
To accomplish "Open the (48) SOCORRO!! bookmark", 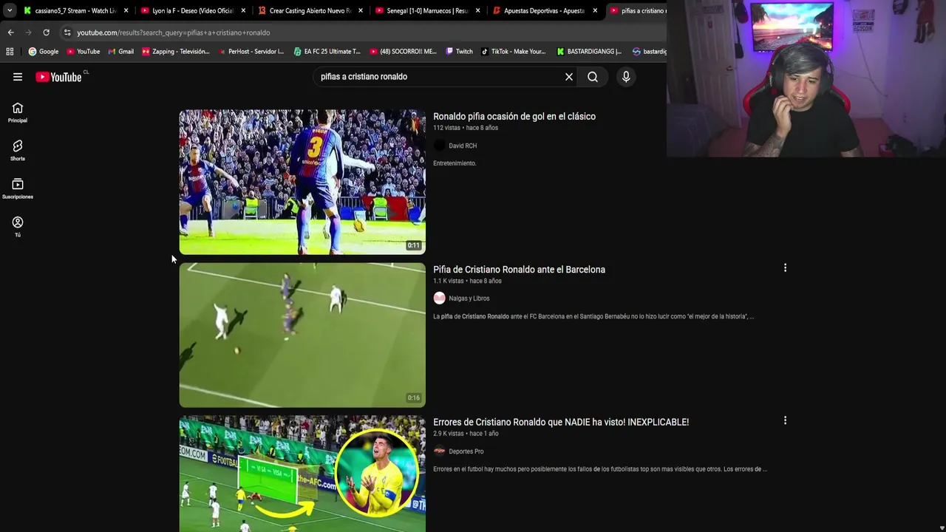I will click(403, 52).
